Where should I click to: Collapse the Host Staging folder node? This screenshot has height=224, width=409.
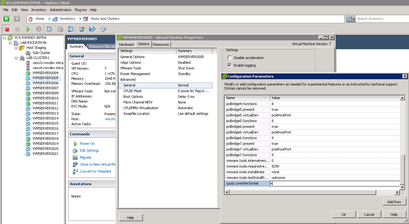tap(16, 48)
